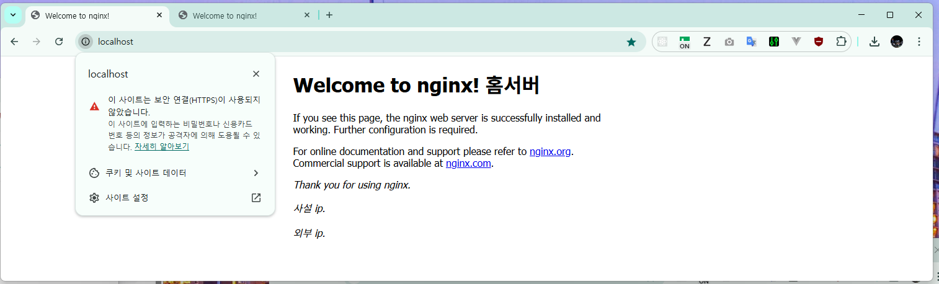Click the green ON extension icon
The image size is (939, 284).
pyautogui.click(x=684, y=42)
